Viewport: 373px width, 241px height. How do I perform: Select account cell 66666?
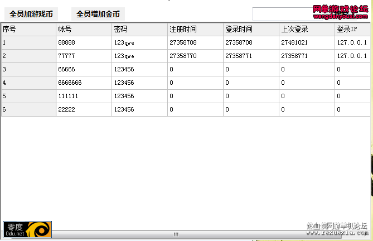[84, 70]
